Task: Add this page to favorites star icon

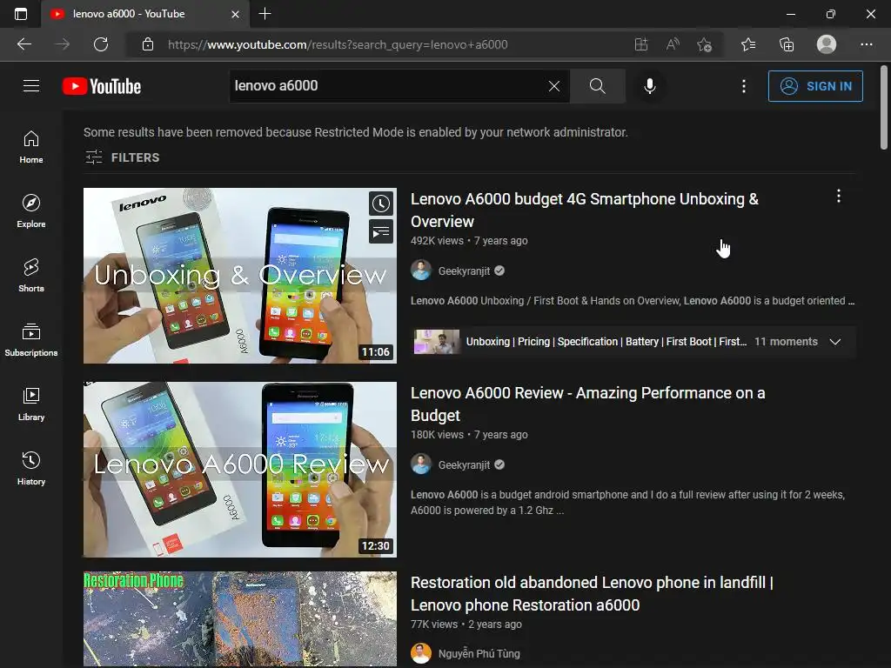Action: (705, 44)
